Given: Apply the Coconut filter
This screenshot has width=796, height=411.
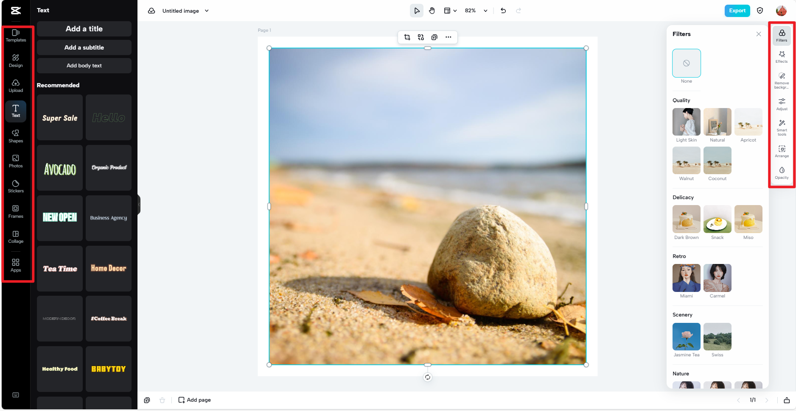Looking at the screenshot, I should [718, 160].
